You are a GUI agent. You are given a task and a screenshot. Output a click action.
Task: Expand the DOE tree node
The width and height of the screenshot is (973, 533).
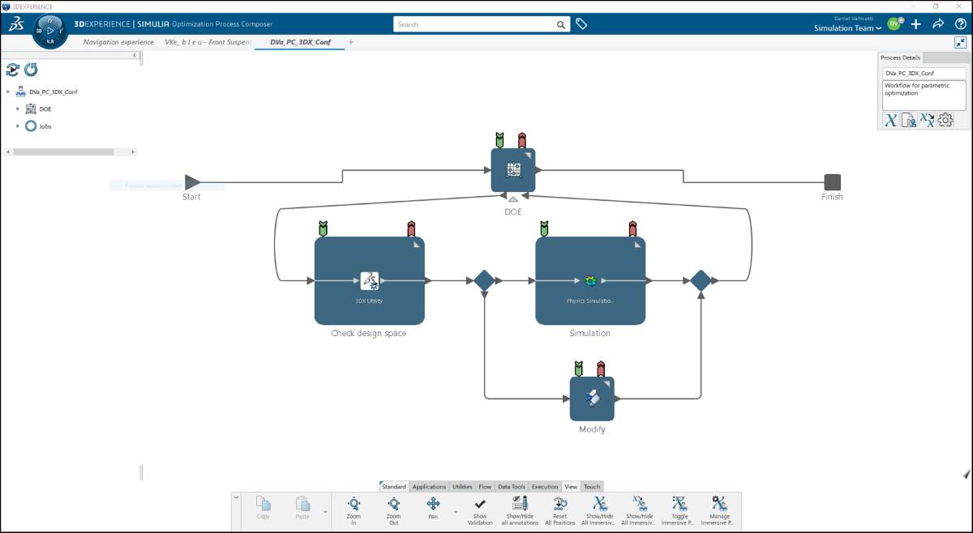pos(18,109)
